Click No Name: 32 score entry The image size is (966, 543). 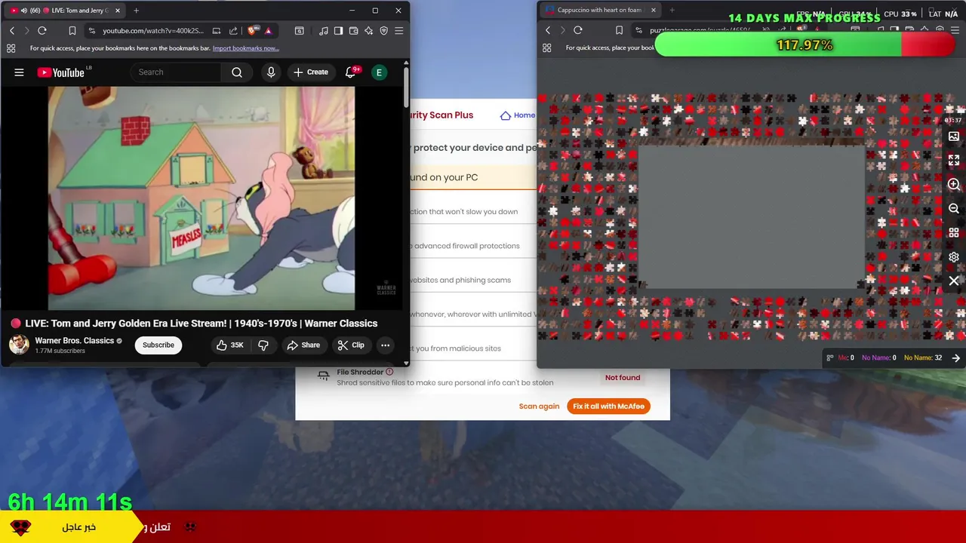pos(922,358)
